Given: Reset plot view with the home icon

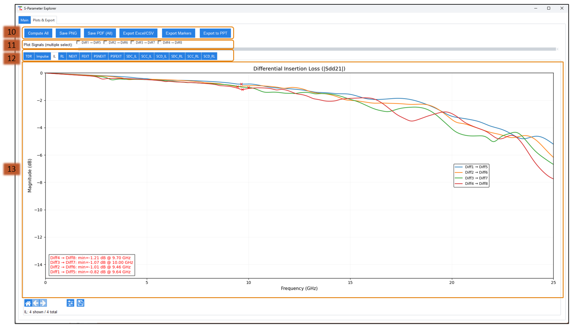Looking at the screenshot, I should click(x=28, y=303).
